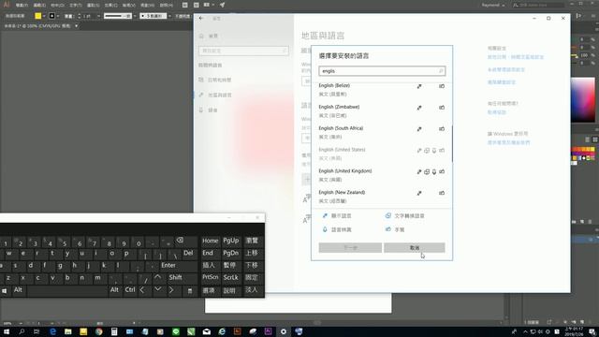Open Task View from the taskbar
This screenshot has height=337, width=599.
[x=37, y=331]
